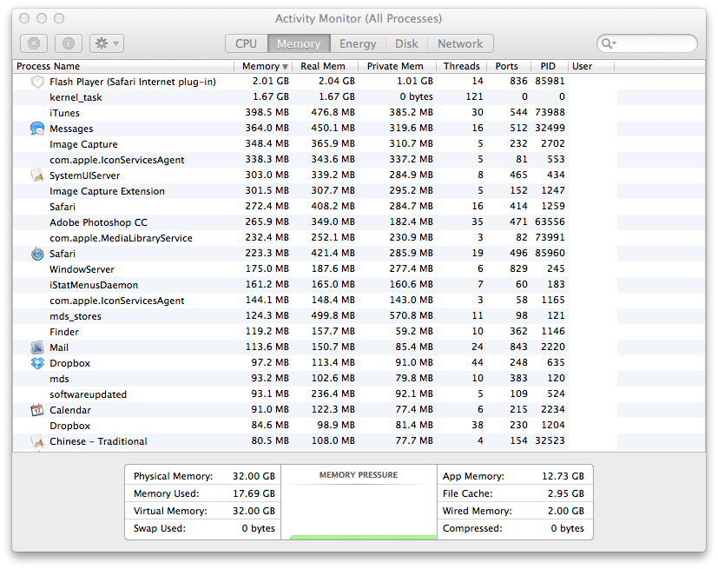Screen dimensions: 718x569
Task: Toggle Memory column sort order arrow
Action: [x=285, y=66]
